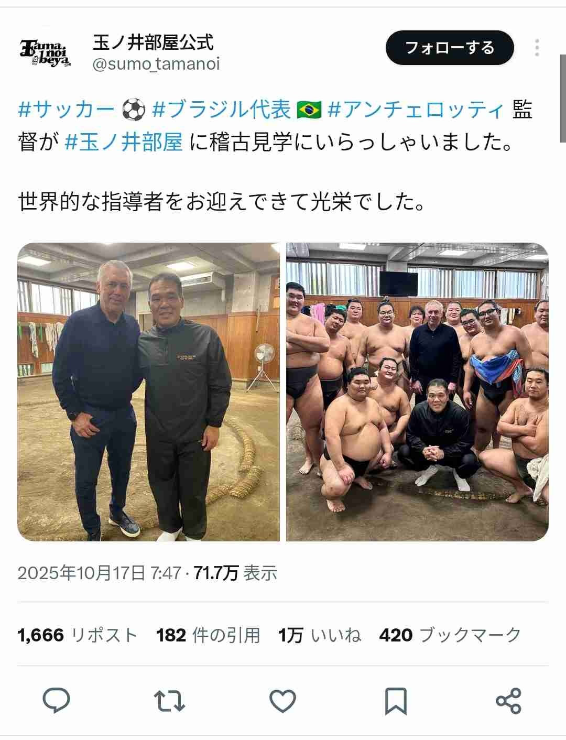The width and height of the screenshot is (566, 740).
Task: Open the share icon options
Action: pyautogui.click(x=508, y=701)
